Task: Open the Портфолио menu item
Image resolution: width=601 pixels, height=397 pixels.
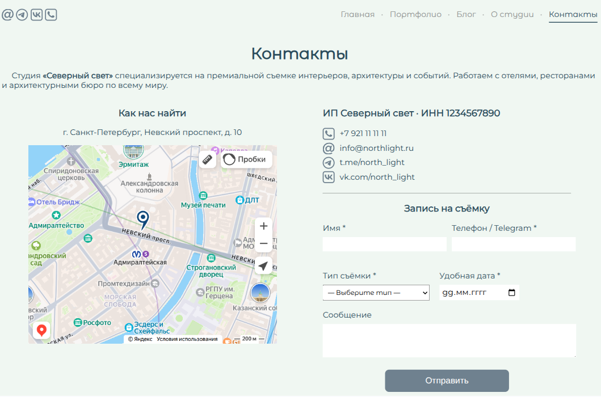Action: [x=415, y=14]
